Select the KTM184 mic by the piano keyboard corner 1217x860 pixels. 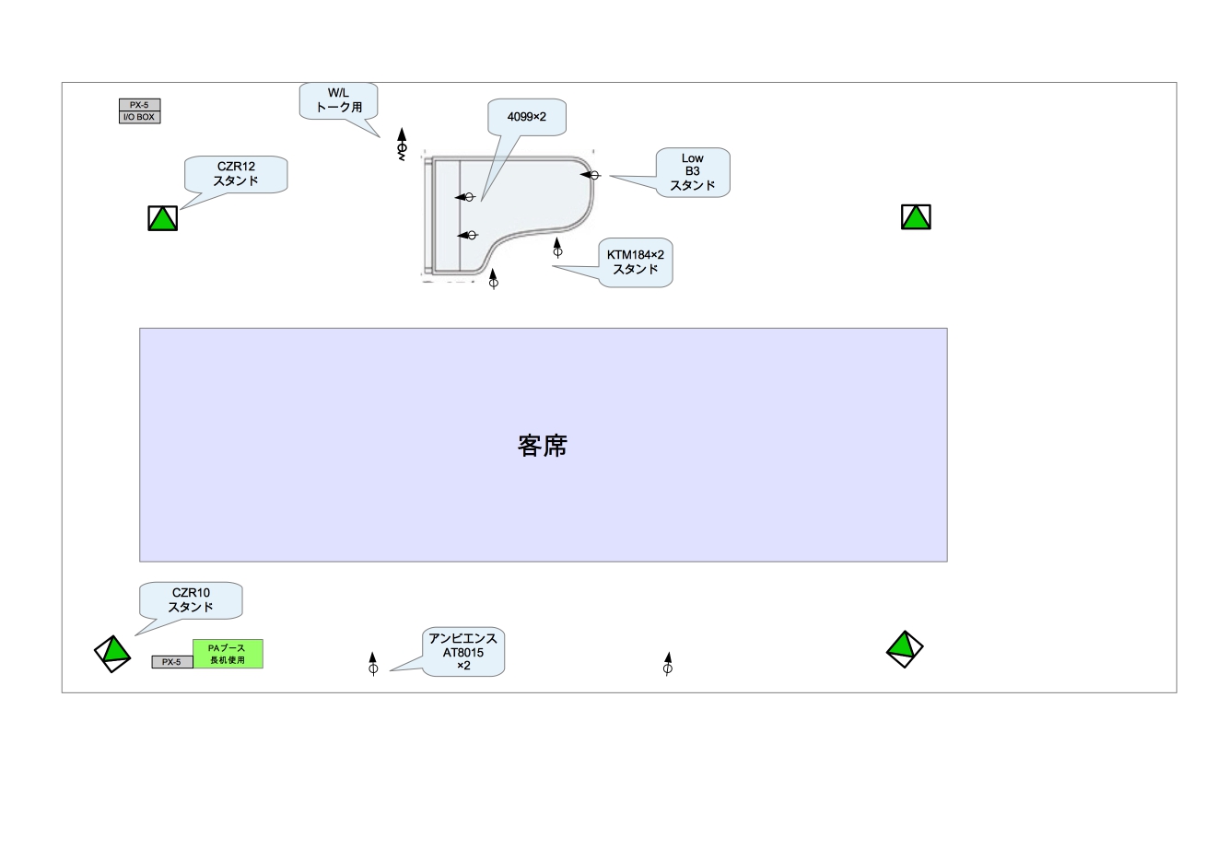click(494, 278)
